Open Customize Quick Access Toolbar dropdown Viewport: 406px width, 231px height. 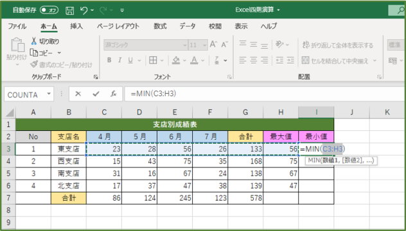pyautogui.click(x=122, y=11)
